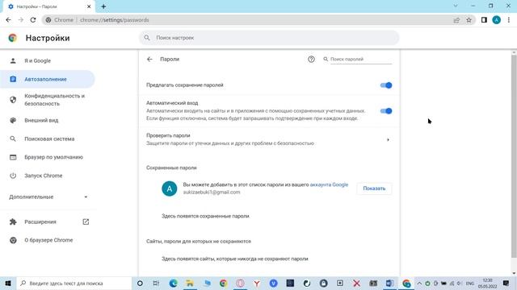
Task: Reload the settings page
Action: pyautogui.click(x=33, y=20)
